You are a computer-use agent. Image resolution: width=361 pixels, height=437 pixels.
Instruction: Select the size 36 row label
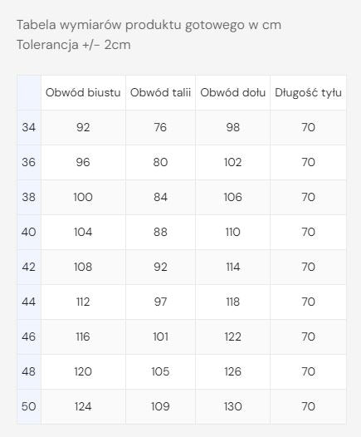29,162
